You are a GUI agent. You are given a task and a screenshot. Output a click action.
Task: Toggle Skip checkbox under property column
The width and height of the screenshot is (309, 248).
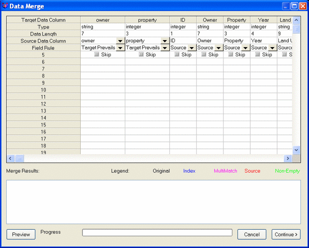tap(141, 55)
